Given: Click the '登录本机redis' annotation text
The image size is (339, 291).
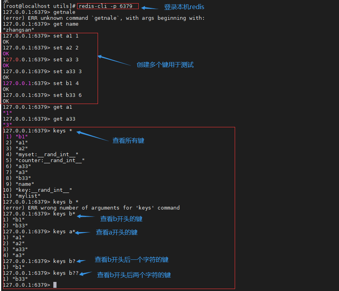Looking at the screenshot, I should [184, 7].
